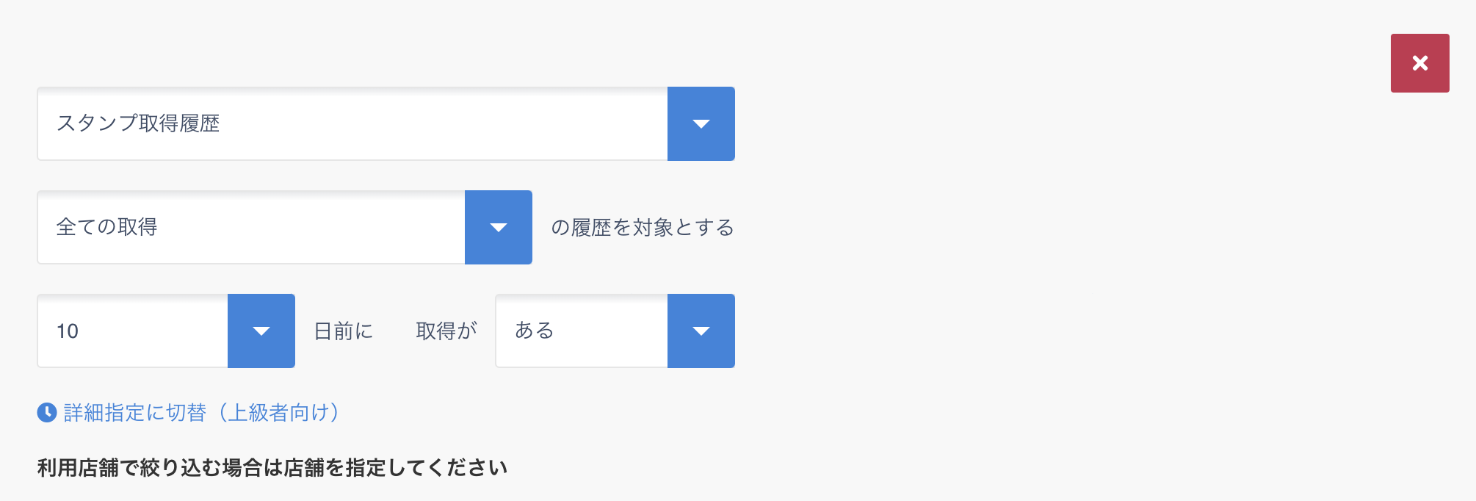Expand the 全ての取得 dropdown arrow
Image resolution: width=1476 pixels, height=501 pixels.
click(x=498, y=227)
